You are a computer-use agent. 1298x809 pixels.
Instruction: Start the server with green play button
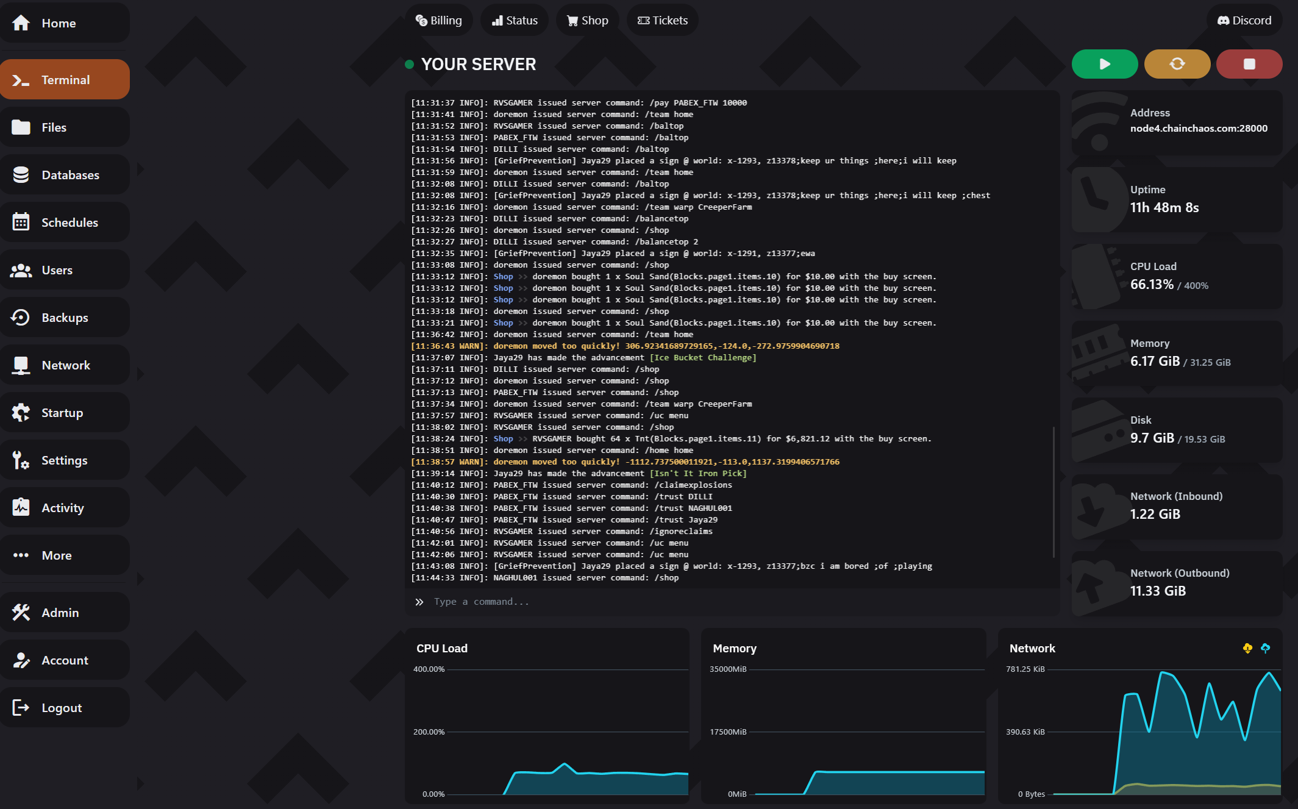point(1104,64)
